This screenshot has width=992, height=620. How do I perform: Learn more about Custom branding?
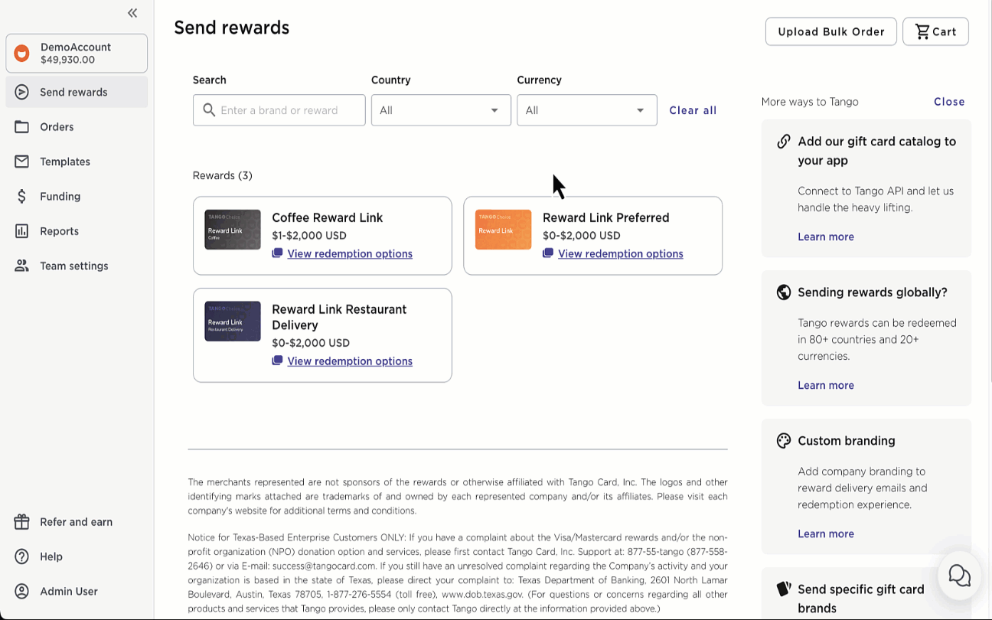(x=826, y=534)
